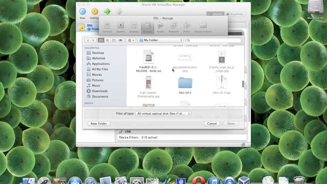Open the Audio settings category
327x184 pixels.
(x=160, y=27)
